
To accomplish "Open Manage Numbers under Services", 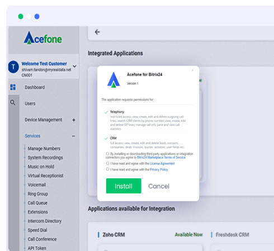I will coord(44,149).
